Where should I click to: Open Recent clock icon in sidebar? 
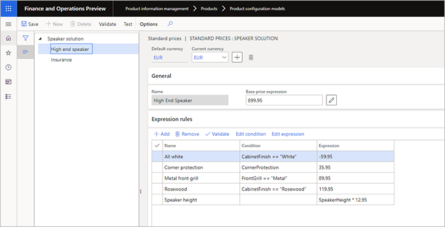click(x=9, y=67)
